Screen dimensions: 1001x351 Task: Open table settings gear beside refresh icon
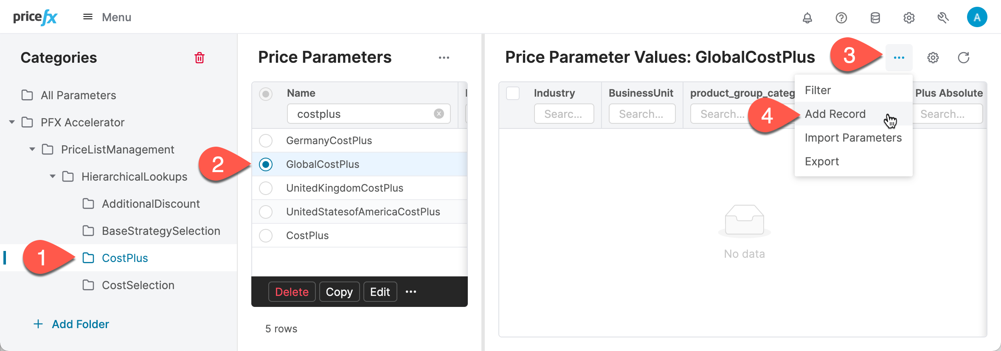coord(933,58)
